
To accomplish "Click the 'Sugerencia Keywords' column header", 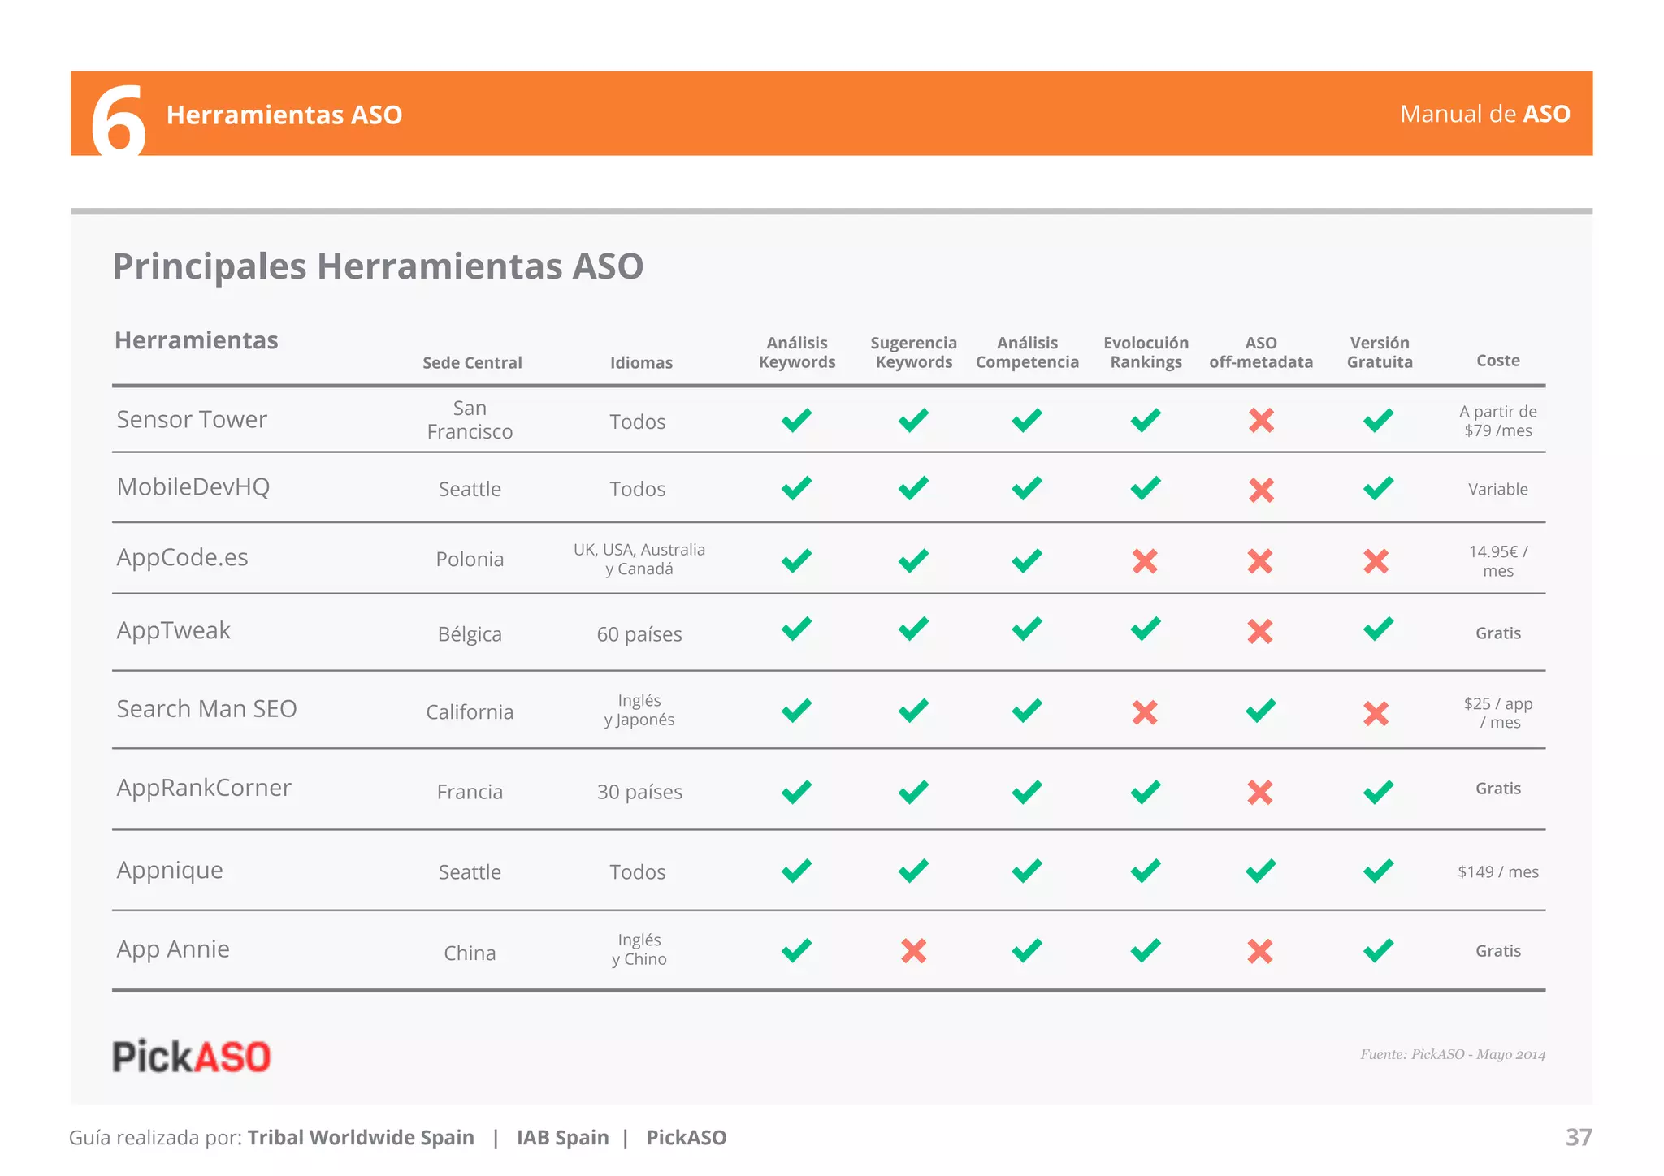I will 913,352.
